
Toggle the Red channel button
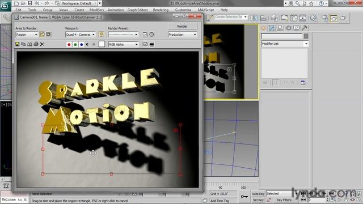point(69,44)
